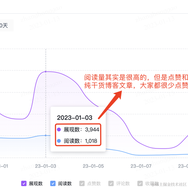Click the 23-01-07 x-axis date label
Image resolution: width=188 pixels, height=188 pixels.
pyautogui.click(x=141, y=166)
